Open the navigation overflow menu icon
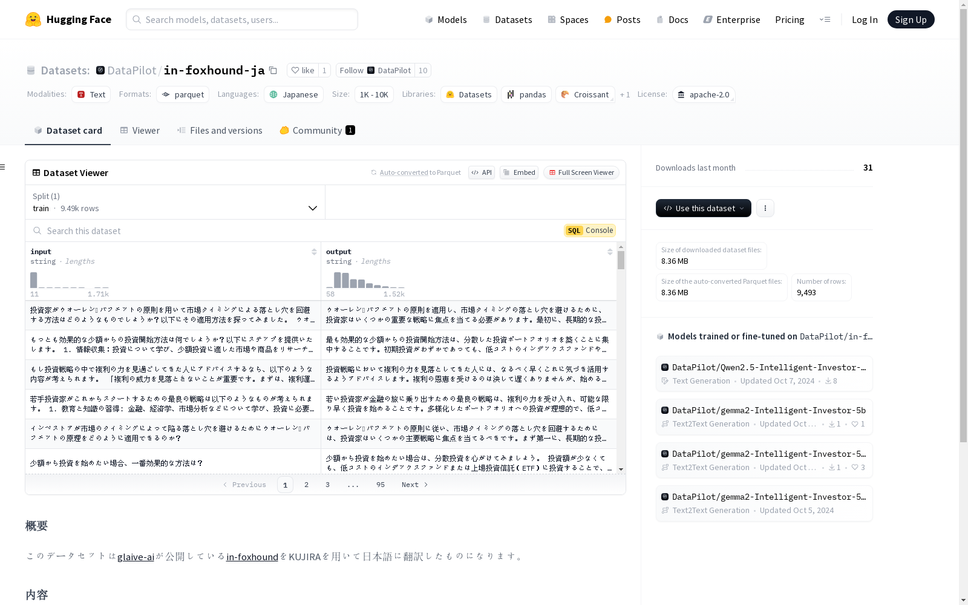The image size is (968, 605). [825, 19]
